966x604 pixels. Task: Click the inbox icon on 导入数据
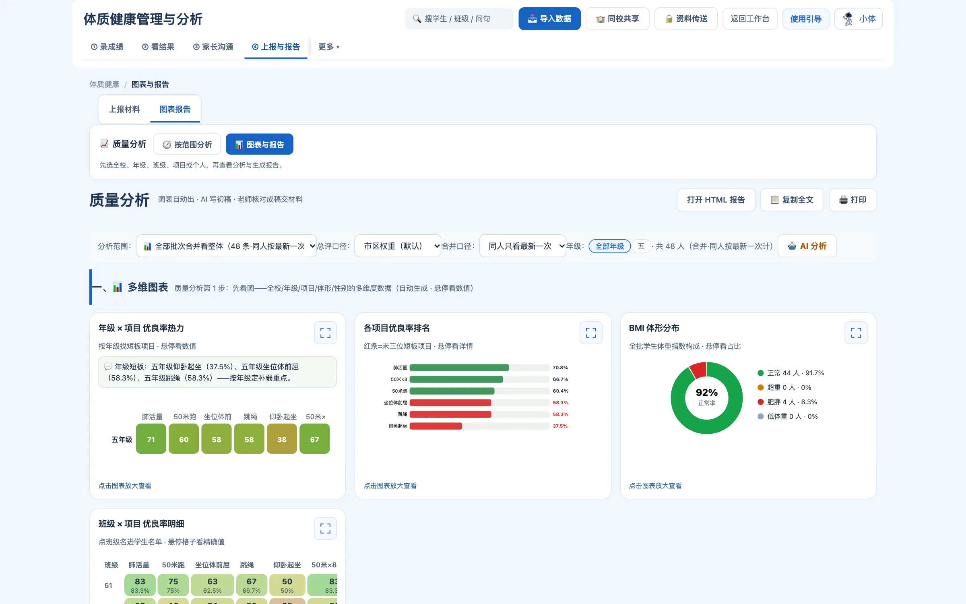(x=532, y=19)
